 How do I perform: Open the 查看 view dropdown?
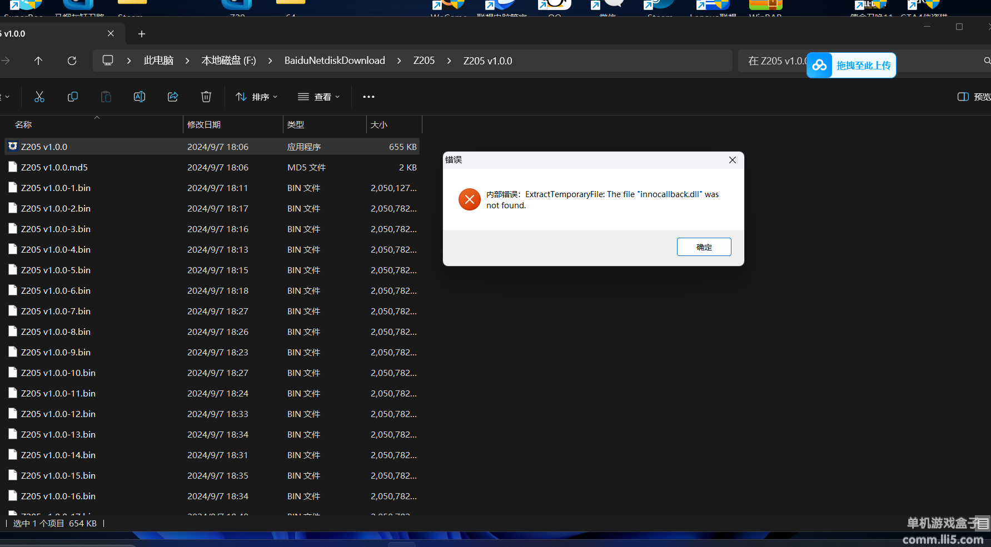tap(319, 97)
